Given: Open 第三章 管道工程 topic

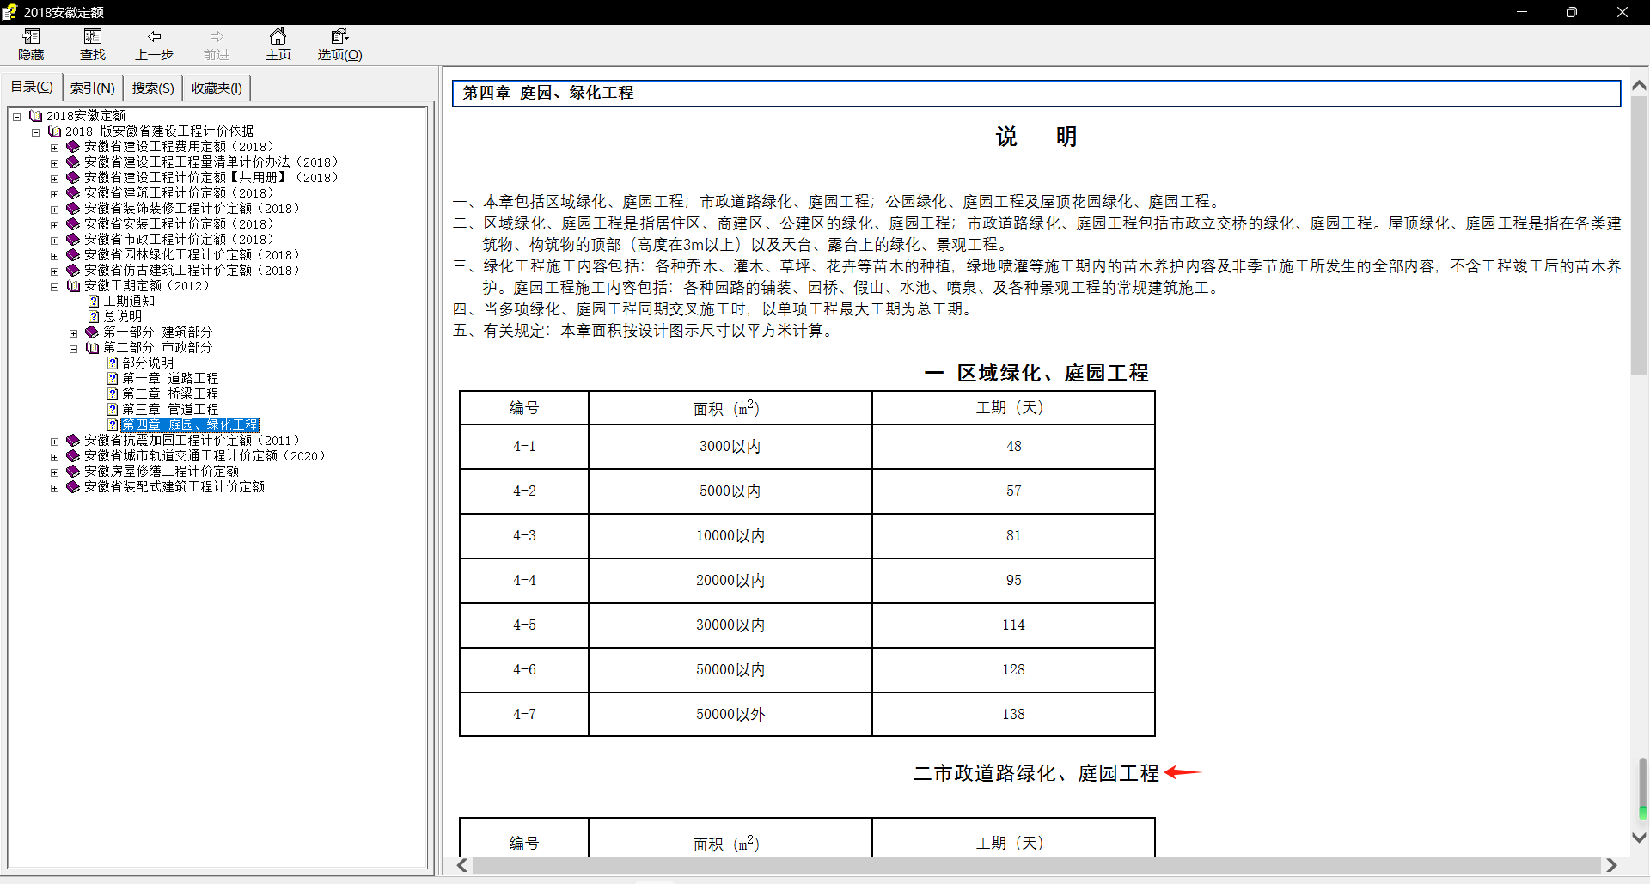Looking at the screenshot, I should 170,410.
